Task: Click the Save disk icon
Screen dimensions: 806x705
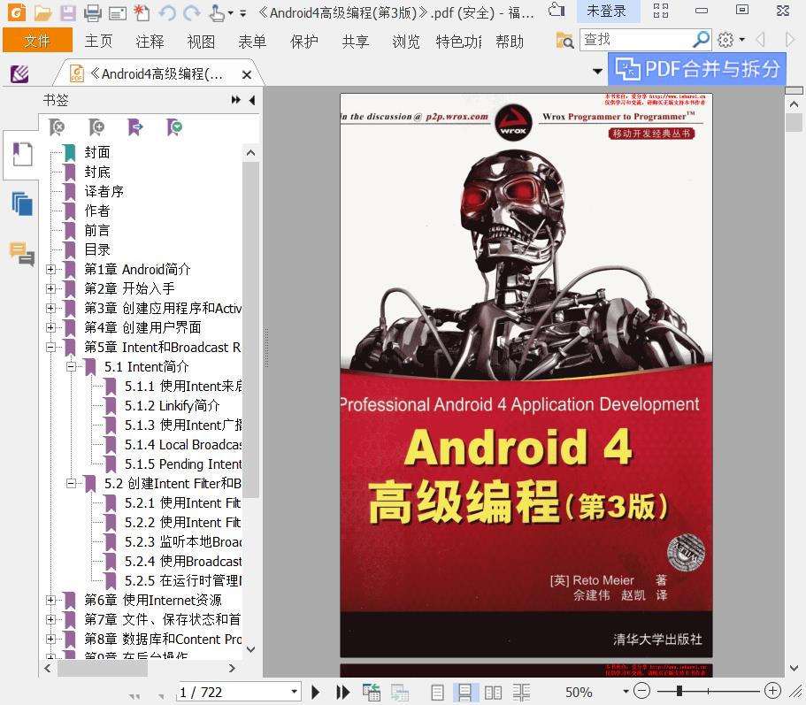Action: coord(68,13)
